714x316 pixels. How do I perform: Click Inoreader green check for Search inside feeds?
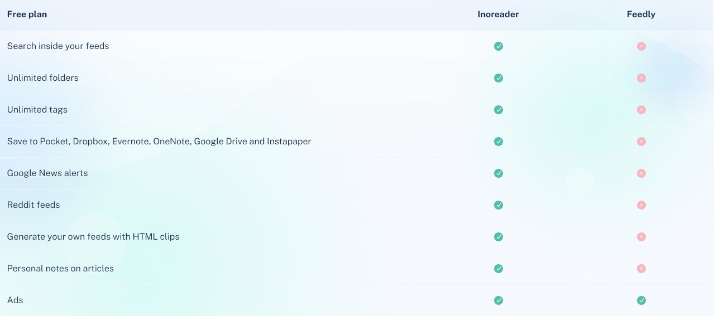point(499,46)
